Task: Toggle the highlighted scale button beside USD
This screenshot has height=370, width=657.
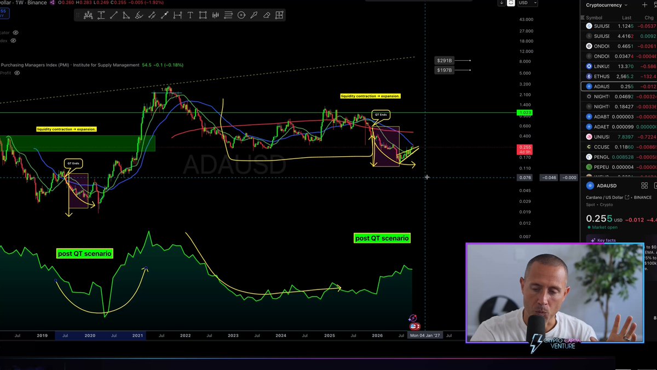Action: pos(511,3)
